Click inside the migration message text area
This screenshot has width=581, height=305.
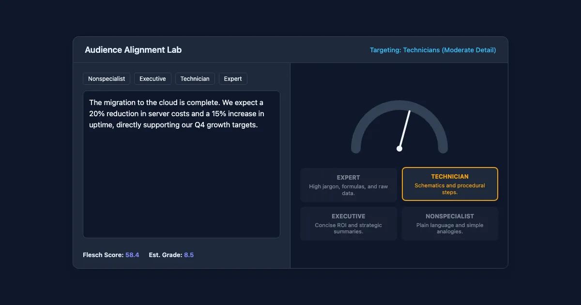click(182, 165)
